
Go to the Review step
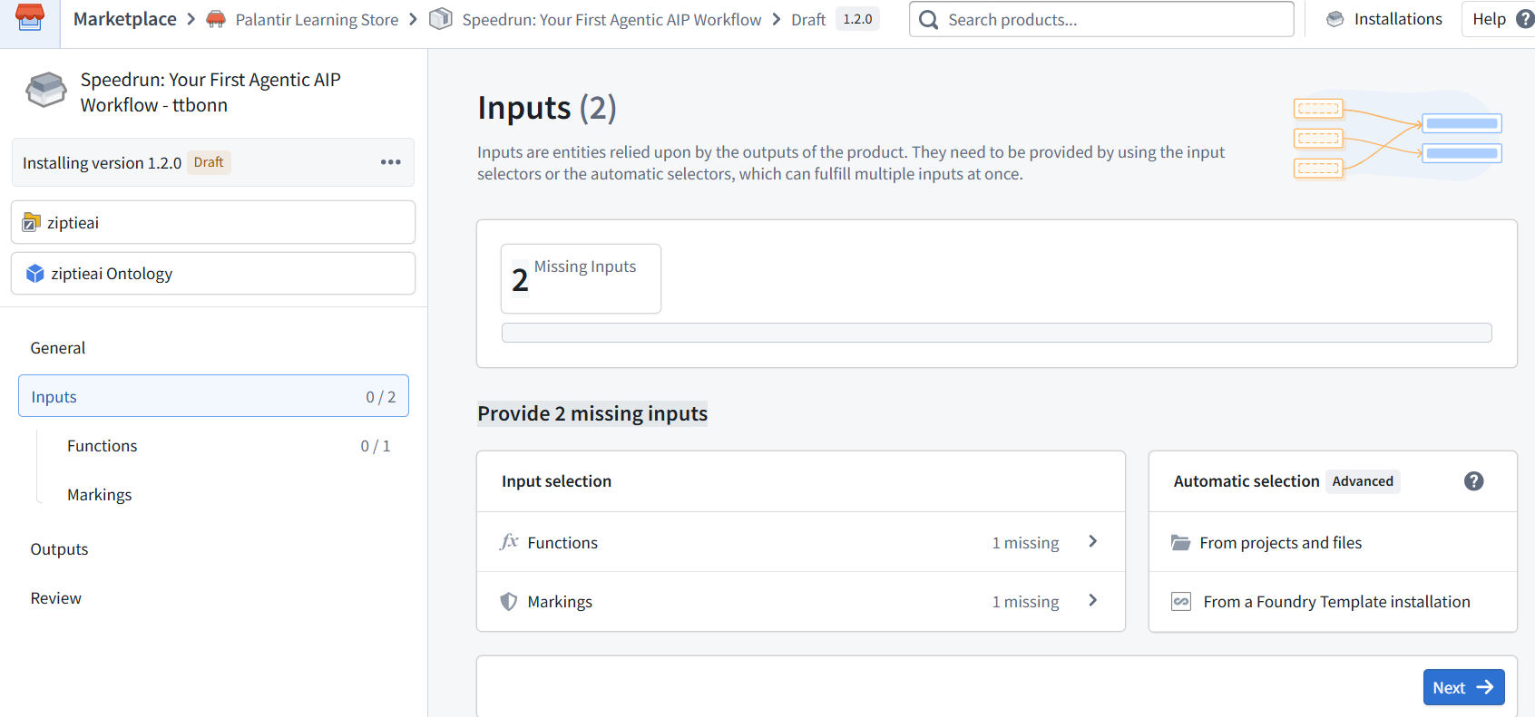[55, 598]
